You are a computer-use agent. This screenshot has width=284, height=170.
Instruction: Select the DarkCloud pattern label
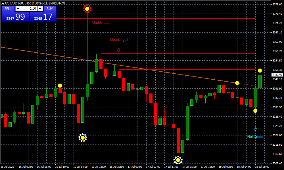101,23
